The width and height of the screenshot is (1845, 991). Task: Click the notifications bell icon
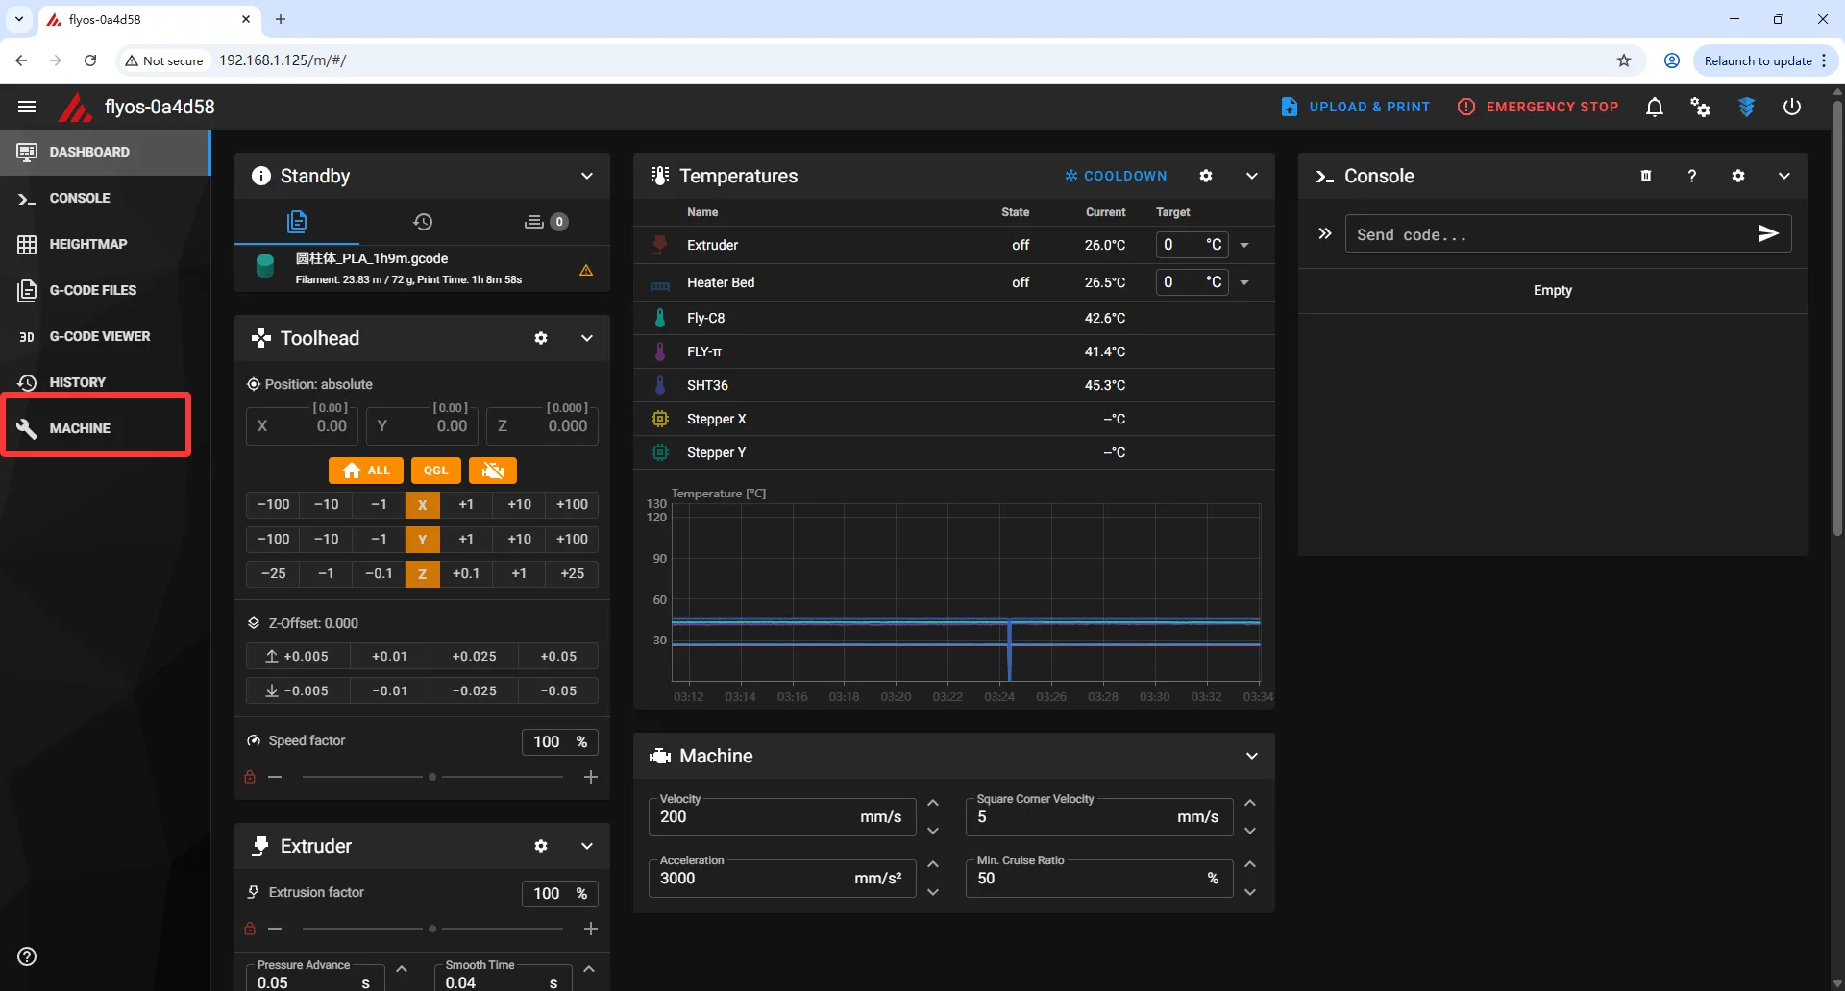pyautogui.click(x=1654, y=107)
